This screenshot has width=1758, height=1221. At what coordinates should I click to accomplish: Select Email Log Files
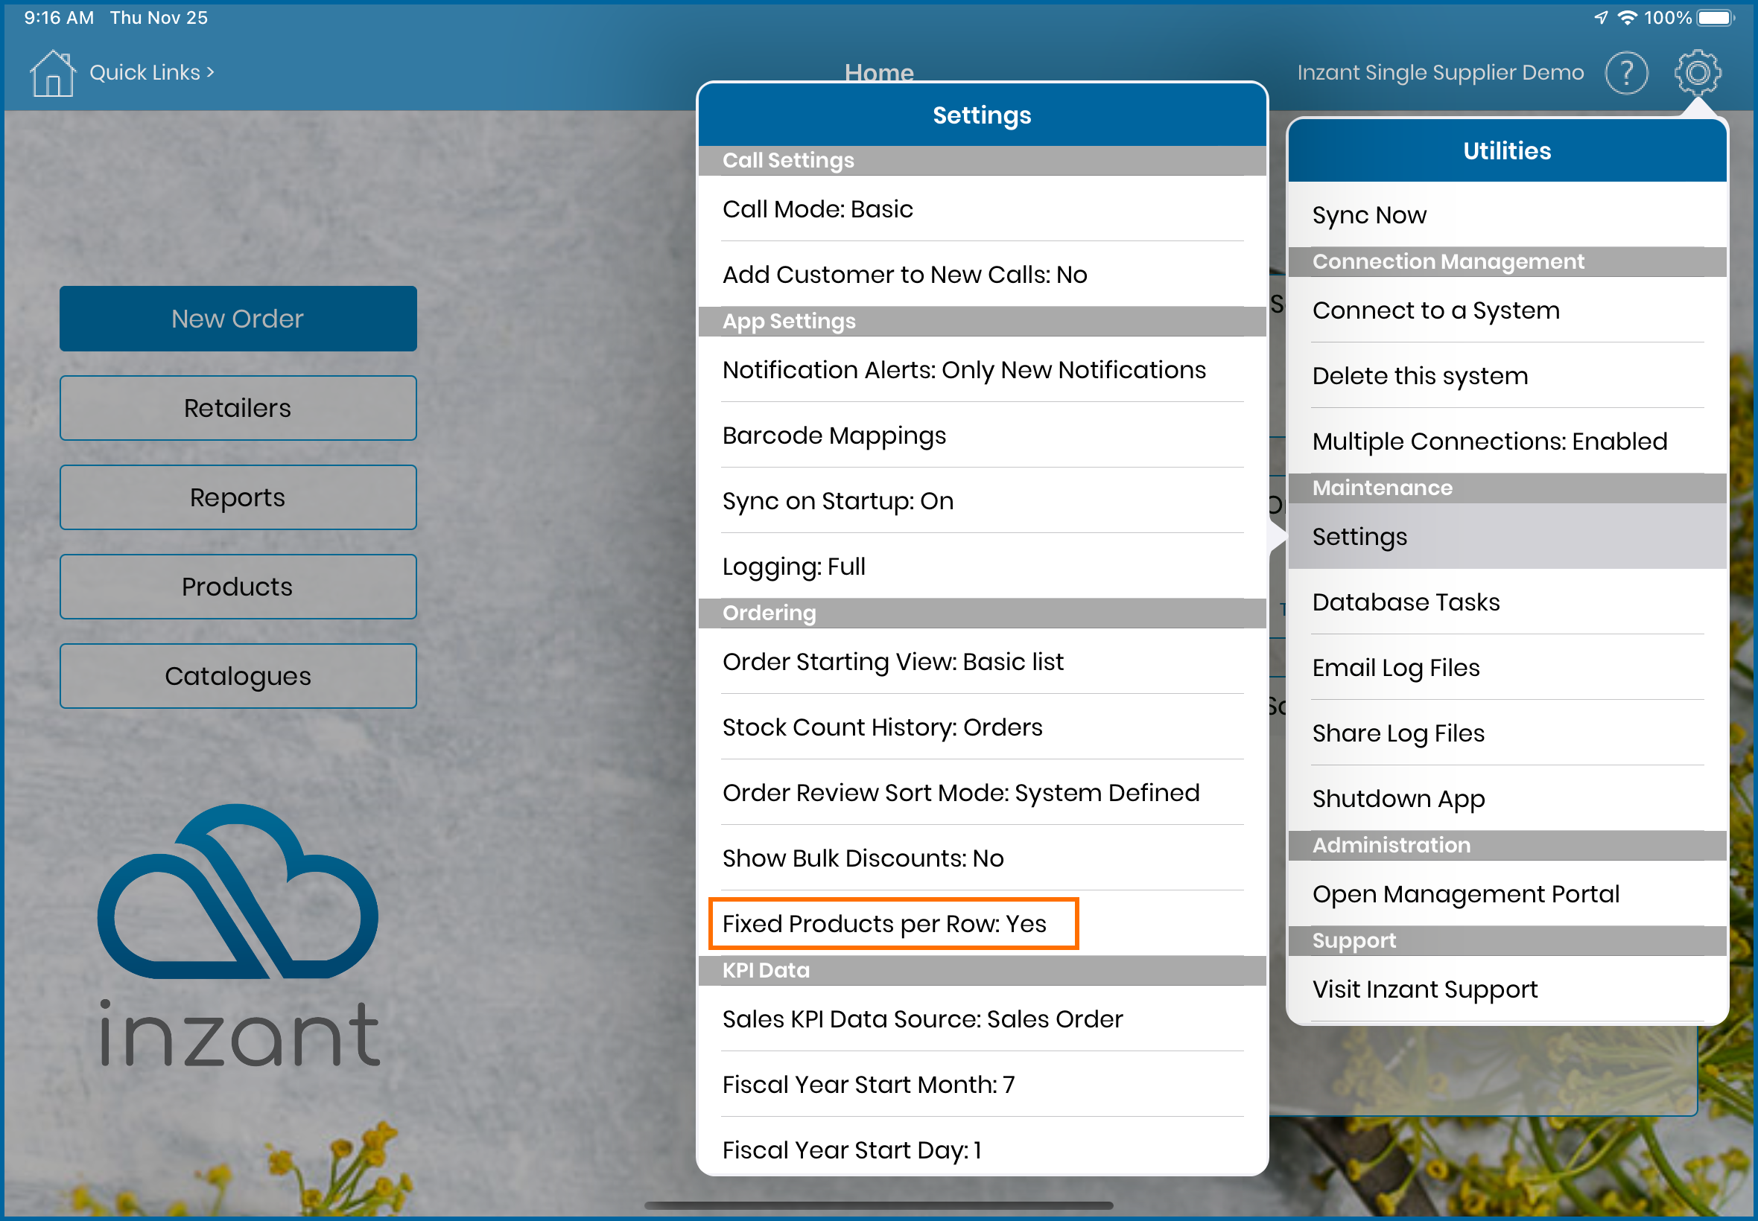click(1507, 668)
